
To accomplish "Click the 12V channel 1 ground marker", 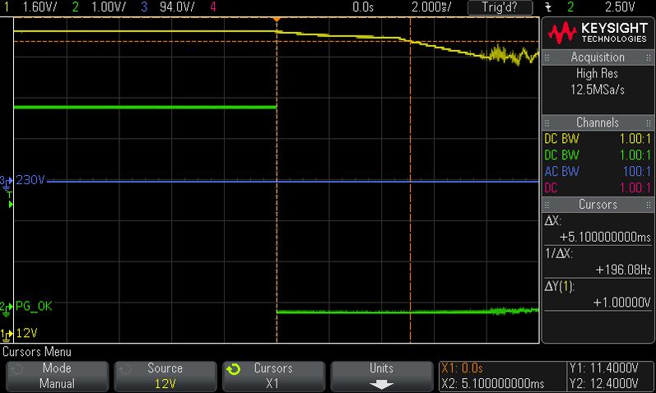I will point(7,335).
